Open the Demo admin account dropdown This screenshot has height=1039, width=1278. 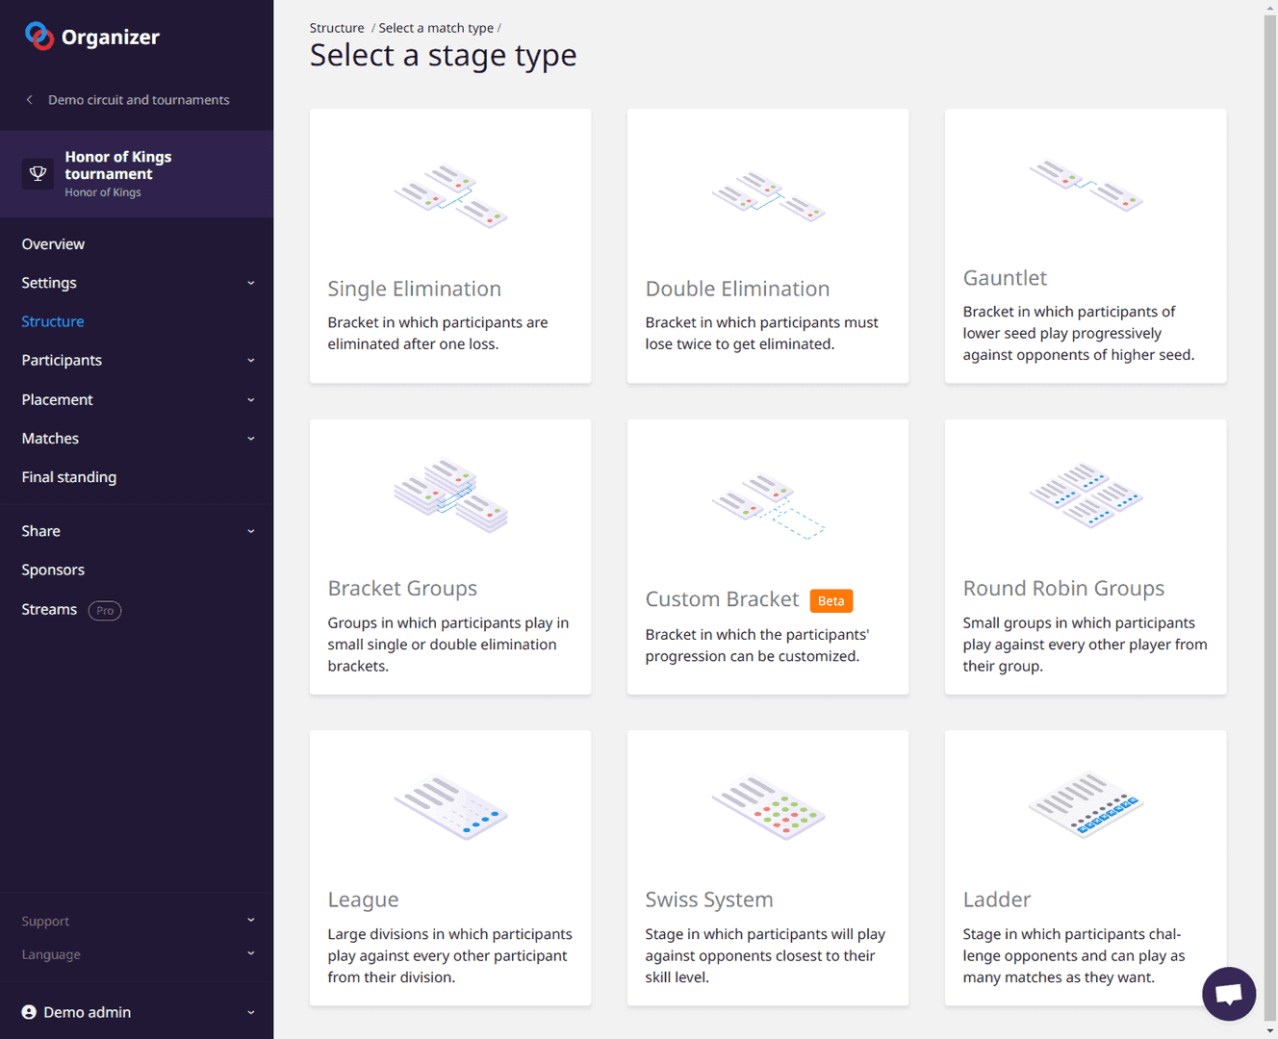click(x=137, y=1012)
